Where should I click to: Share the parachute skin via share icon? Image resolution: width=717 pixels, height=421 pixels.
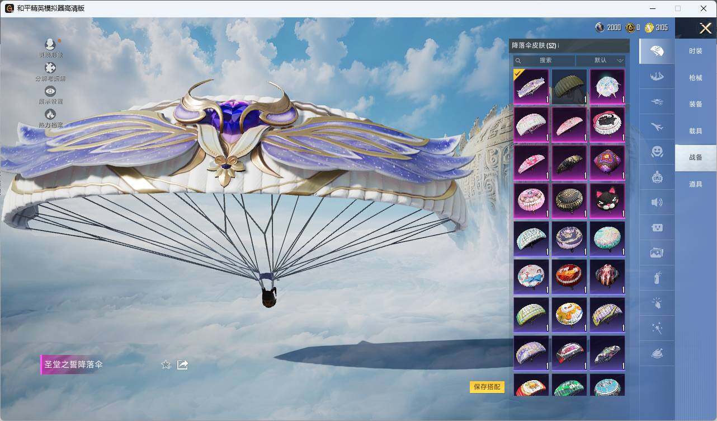[x=182, y=364]
